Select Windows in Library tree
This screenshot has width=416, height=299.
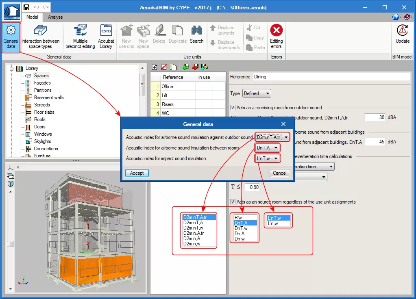(x=43, y=134)
